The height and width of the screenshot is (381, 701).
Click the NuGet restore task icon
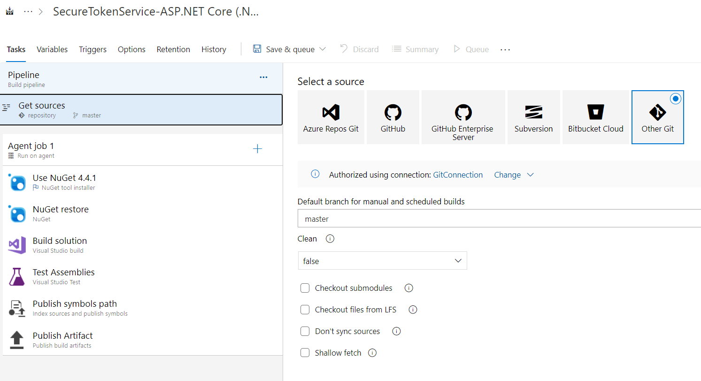point(17,214)
